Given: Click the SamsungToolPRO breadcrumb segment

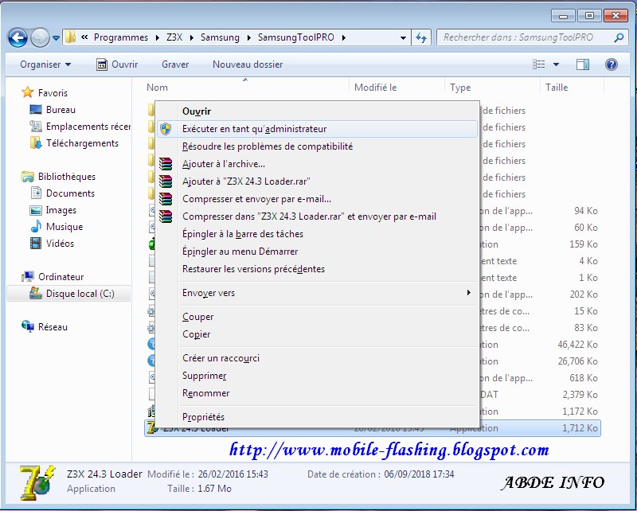Looking at the screenshot, I should [295, 37].
